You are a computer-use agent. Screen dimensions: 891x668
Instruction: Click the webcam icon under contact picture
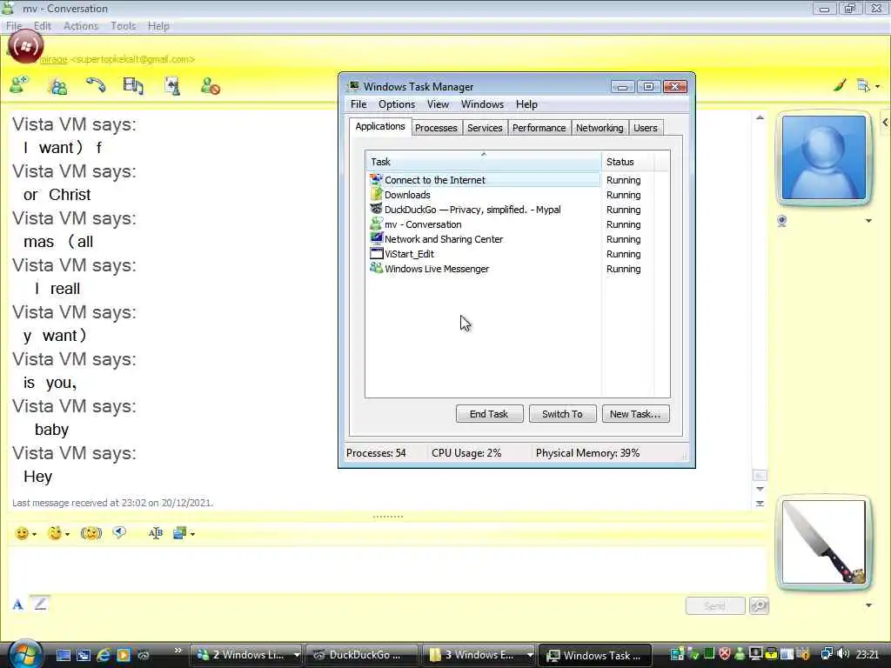782,221
